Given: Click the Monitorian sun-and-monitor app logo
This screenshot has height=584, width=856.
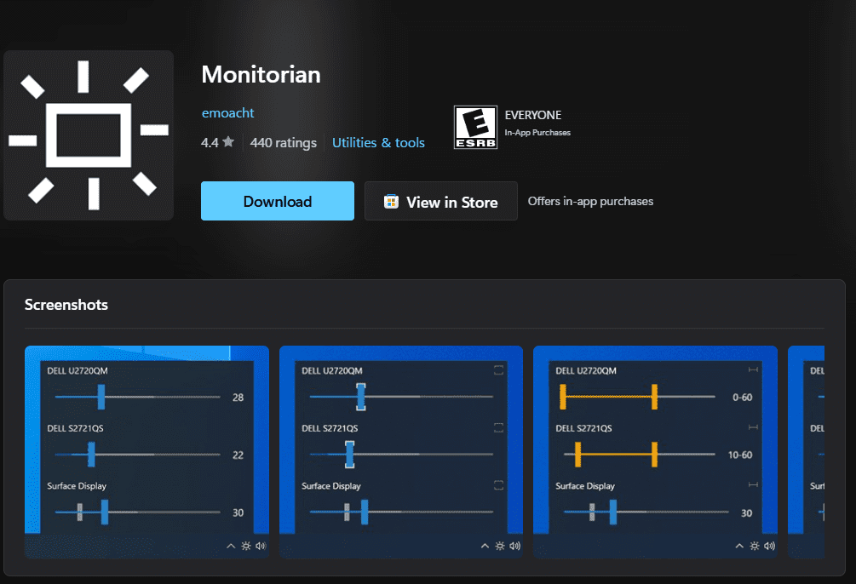Looking at the screenshot, I should [89, 135].
